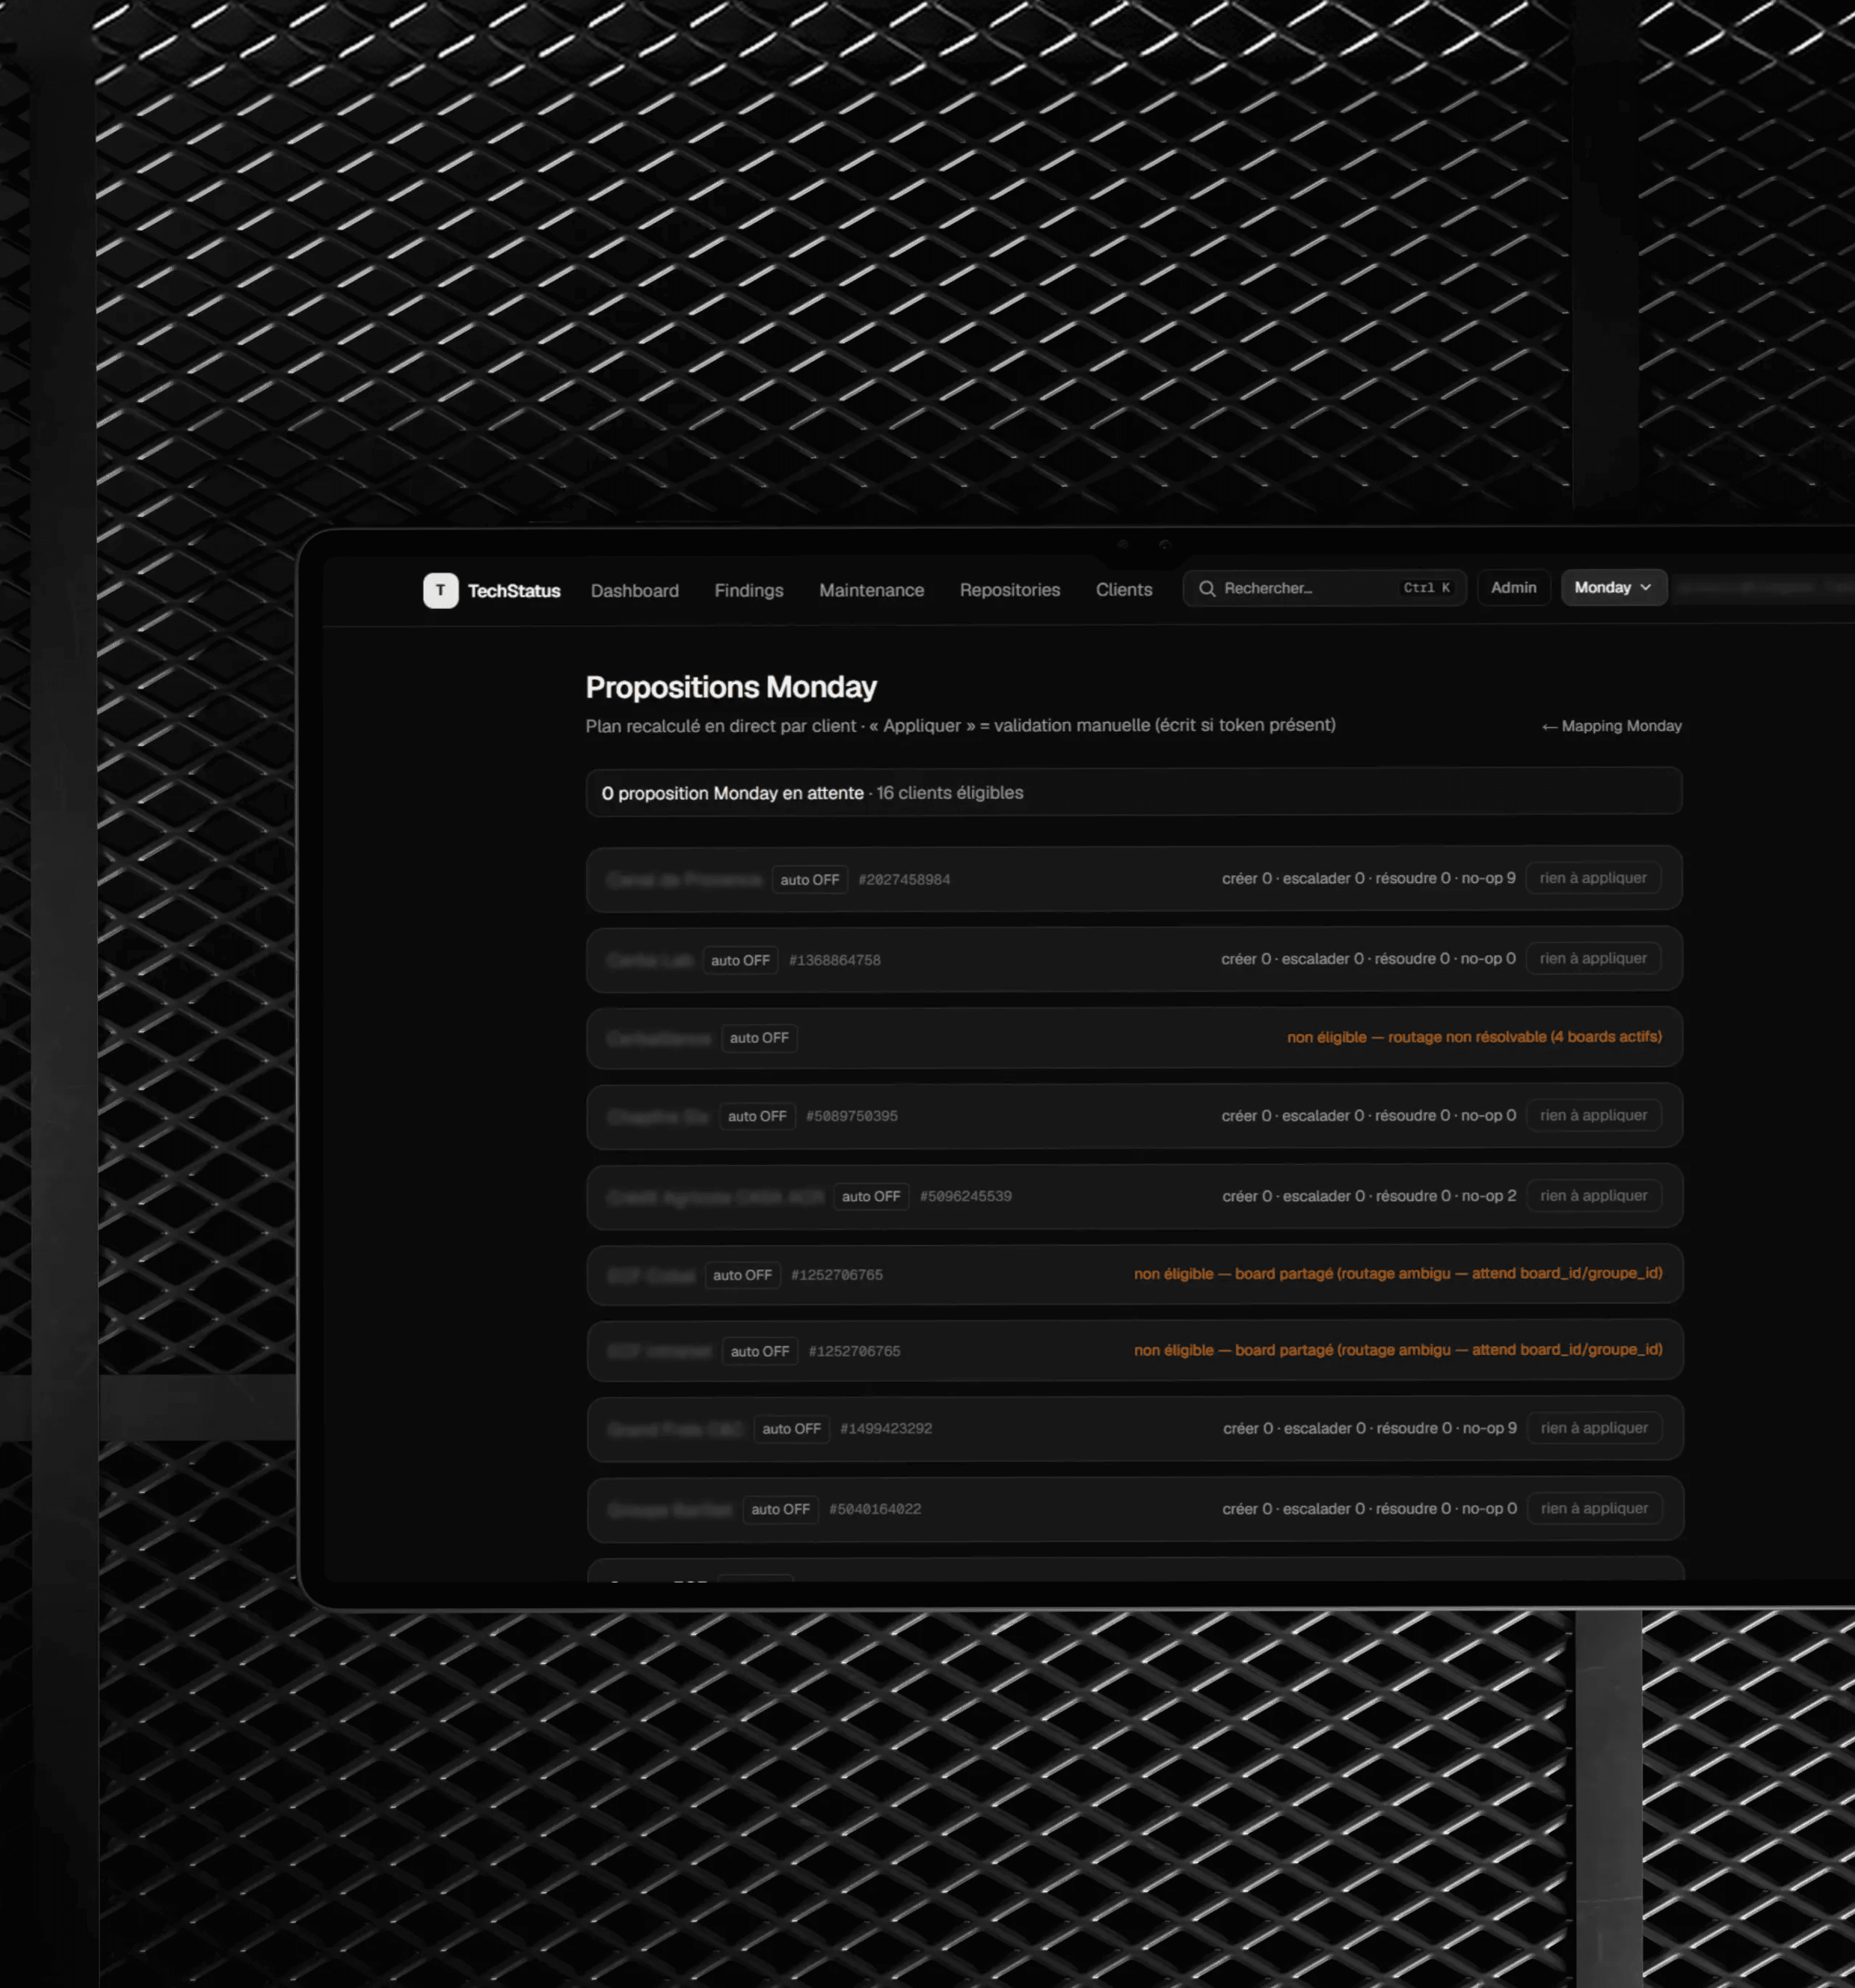Click the "Propositions Monday" heading
Image resolution: width=1855 pixels, height=1988 pixels.
[731, 687]
